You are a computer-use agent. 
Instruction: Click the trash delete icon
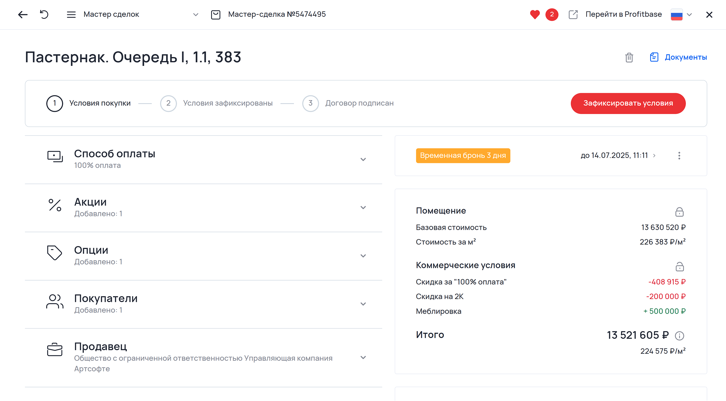coord(629,57)
